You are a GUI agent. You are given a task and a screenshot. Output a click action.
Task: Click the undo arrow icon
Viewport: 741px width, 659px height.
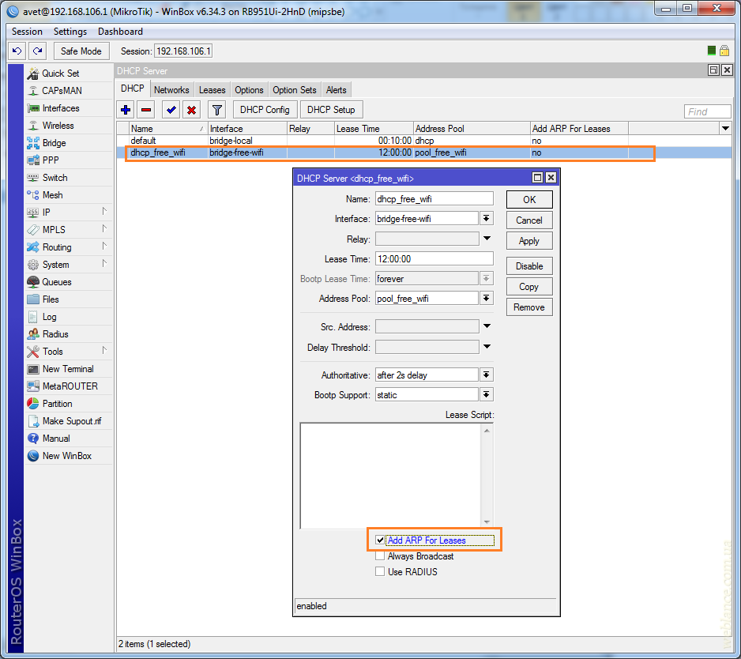[17, 51]
